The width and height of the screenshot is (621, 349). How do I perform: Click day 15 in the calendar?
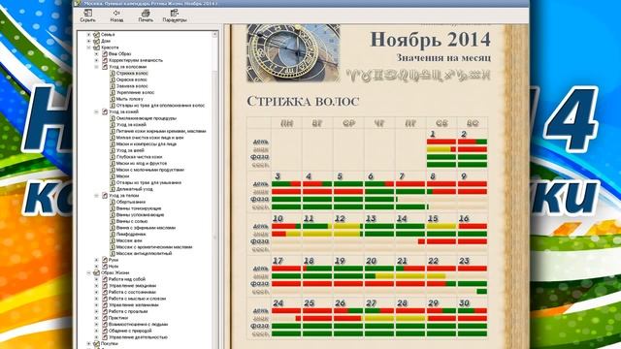[x=433, y=218]
